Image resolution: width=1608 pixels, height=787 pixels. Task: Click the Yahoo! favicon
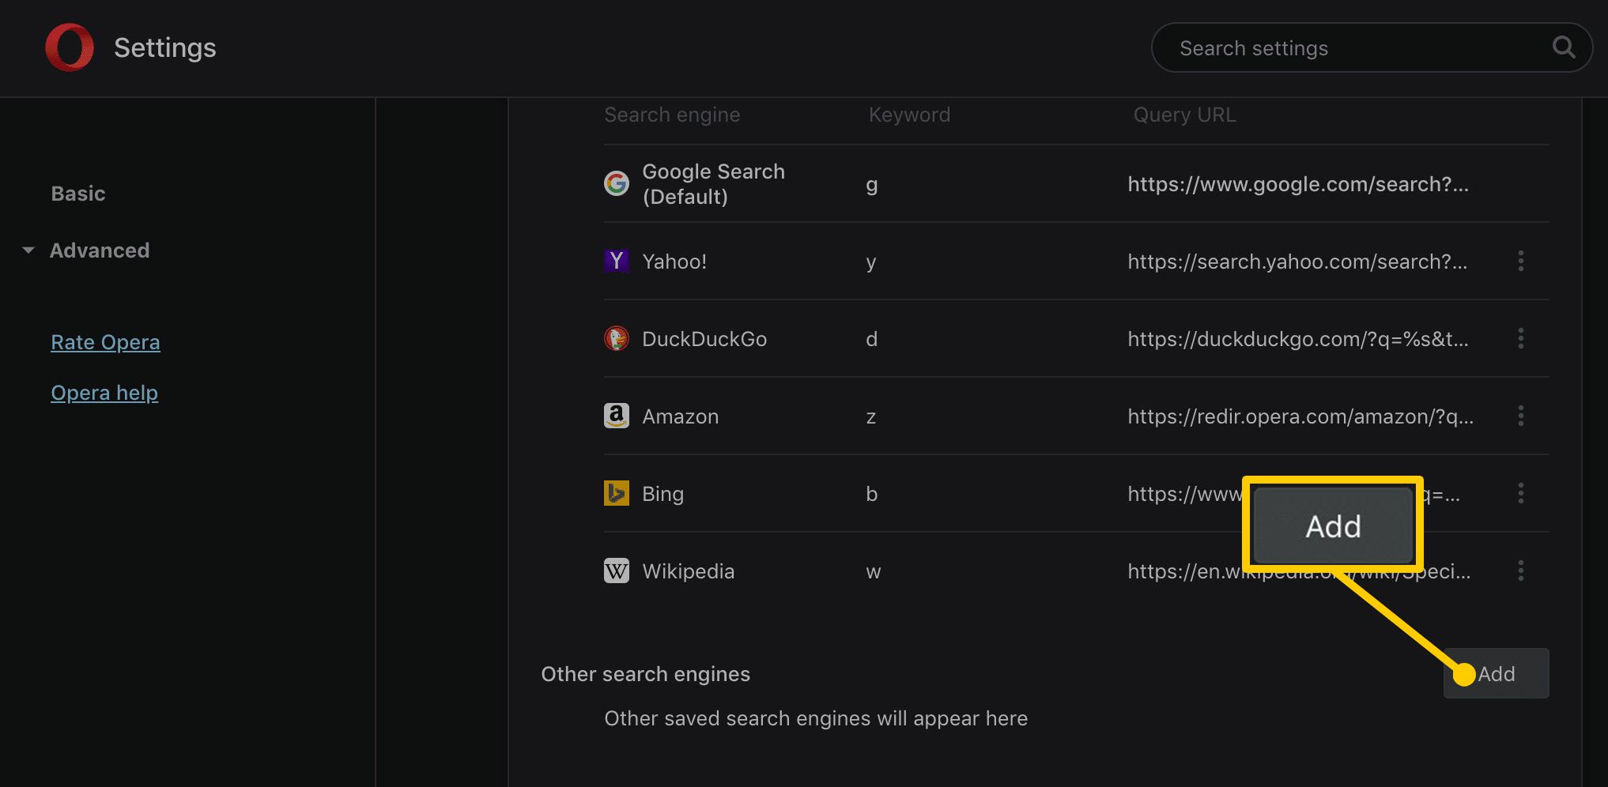(x=617, y=261)
